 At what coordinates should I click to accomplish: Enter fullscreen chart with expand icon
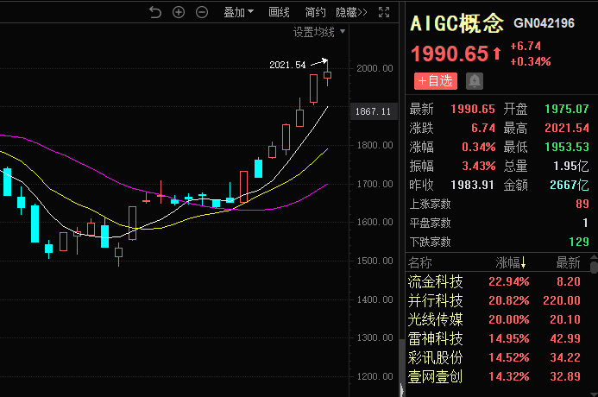(385, 12)
